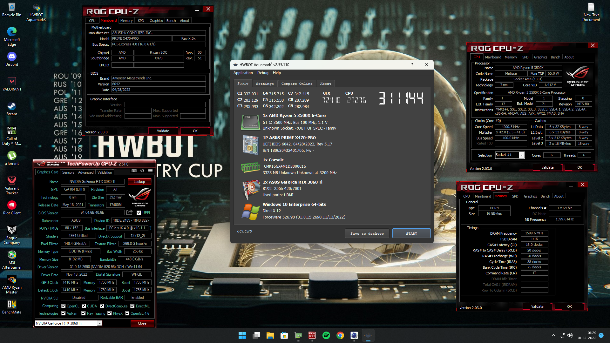Screen dimensions: 610x343
Task: Toggle UEFI checkbox in GPU-Z
Action: pyautogui.click(x=139, y=213)
